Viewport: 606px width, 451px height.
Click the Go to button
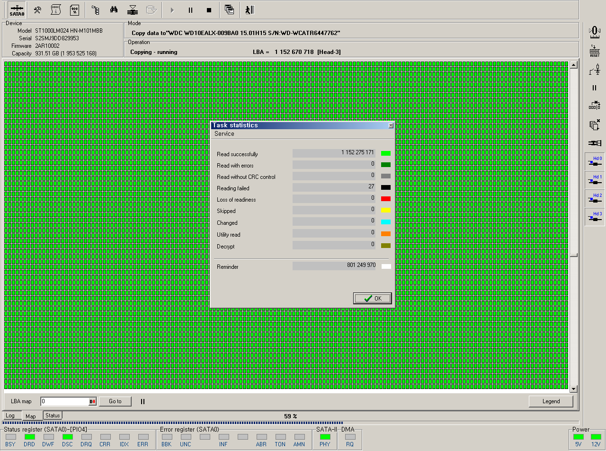point(115,401)
